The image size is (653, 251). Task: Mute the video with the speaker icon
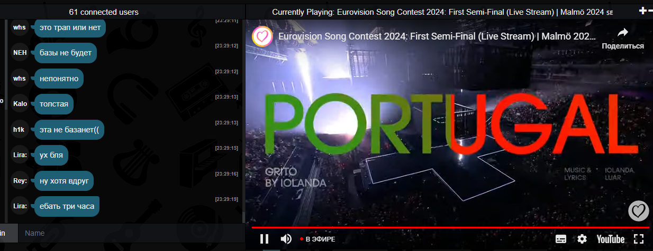click(x=286, y=239)
